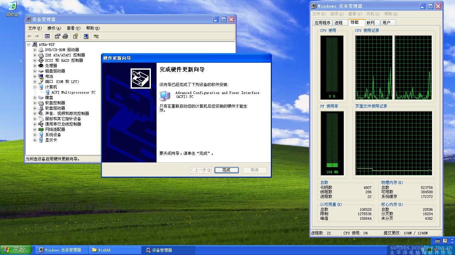The height and width of the screenshot is (255, 455).
Task: Click Windows 任务管理器 taskbar button
Action: coord(62,250)
